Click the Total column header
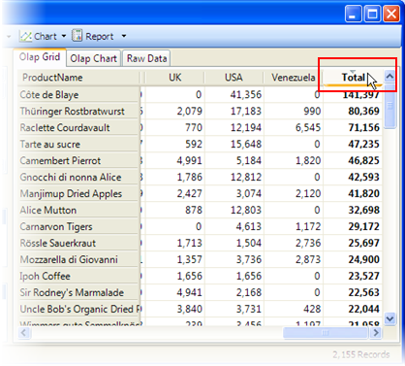The width and height of the screenshot is (405, 366). [x=353, y=78]
